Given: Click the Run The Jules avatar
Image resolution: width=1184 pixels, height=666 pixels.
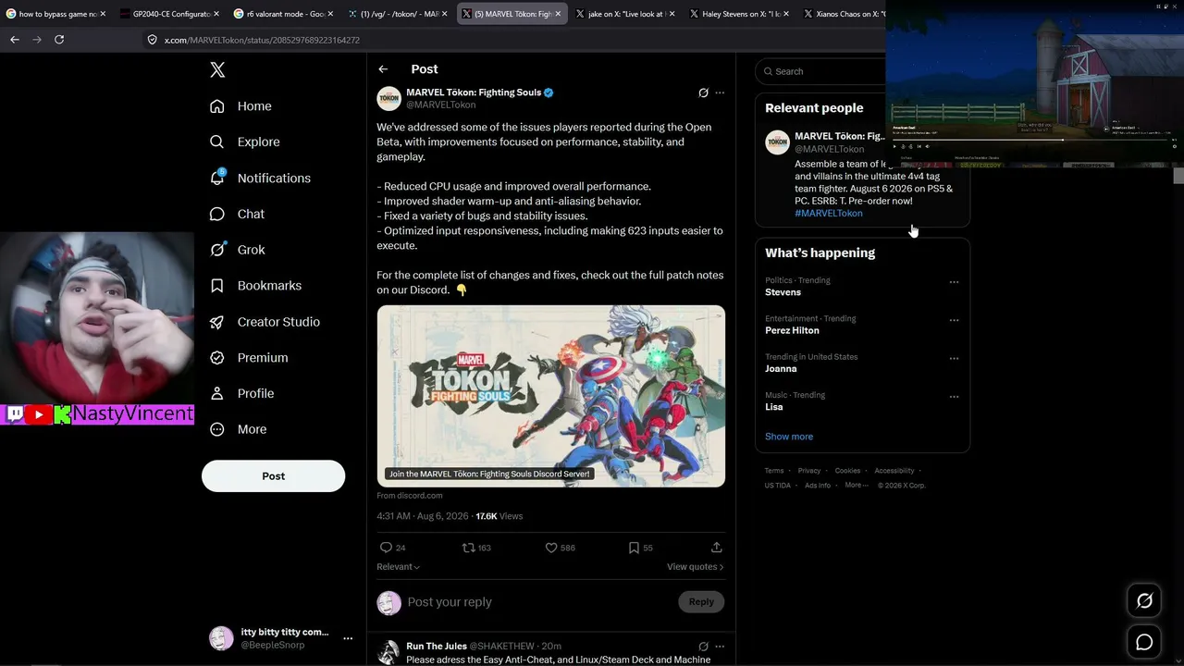Looking at the screenshot, I should [x=389, y=651].
